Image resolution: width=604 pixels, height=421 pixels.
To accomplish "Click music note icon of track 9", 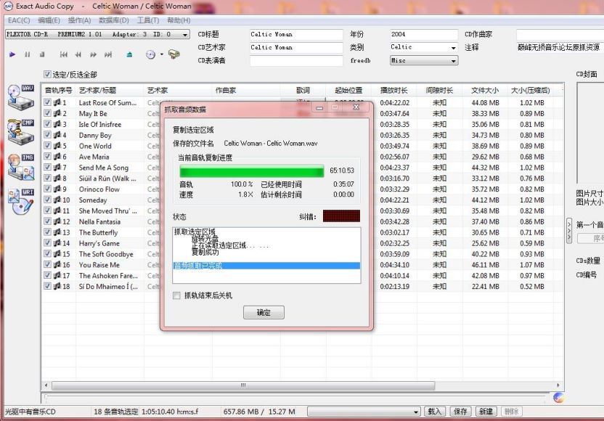I will click(57, 189).
